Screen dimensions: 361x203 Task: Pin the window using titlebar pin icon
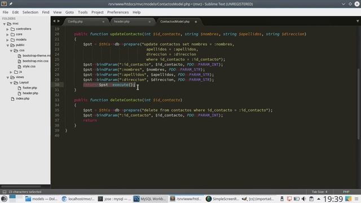11,4
